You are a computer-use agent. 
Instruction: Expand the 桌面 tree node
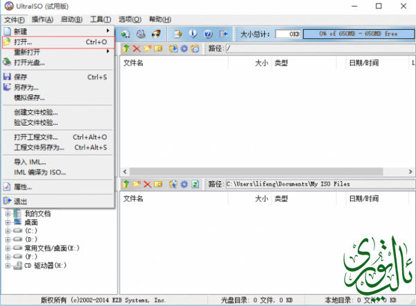pos(8,222)
